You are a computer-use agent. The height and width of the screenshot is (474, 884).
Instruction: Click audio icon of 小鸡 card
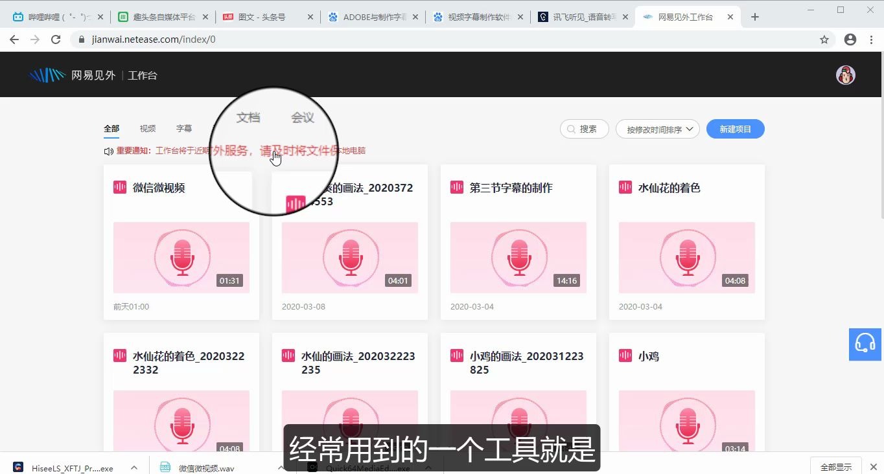coord(625,356)
